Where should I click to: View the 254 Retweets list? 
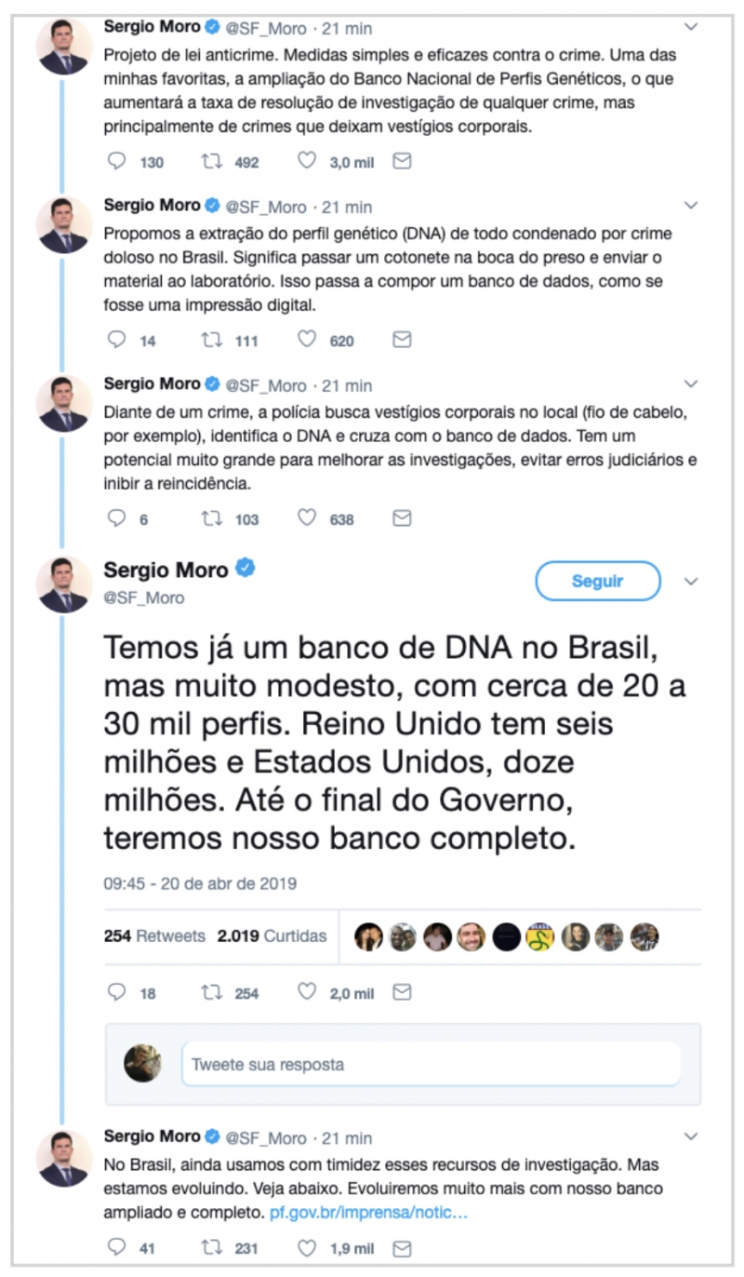[154, 935]
